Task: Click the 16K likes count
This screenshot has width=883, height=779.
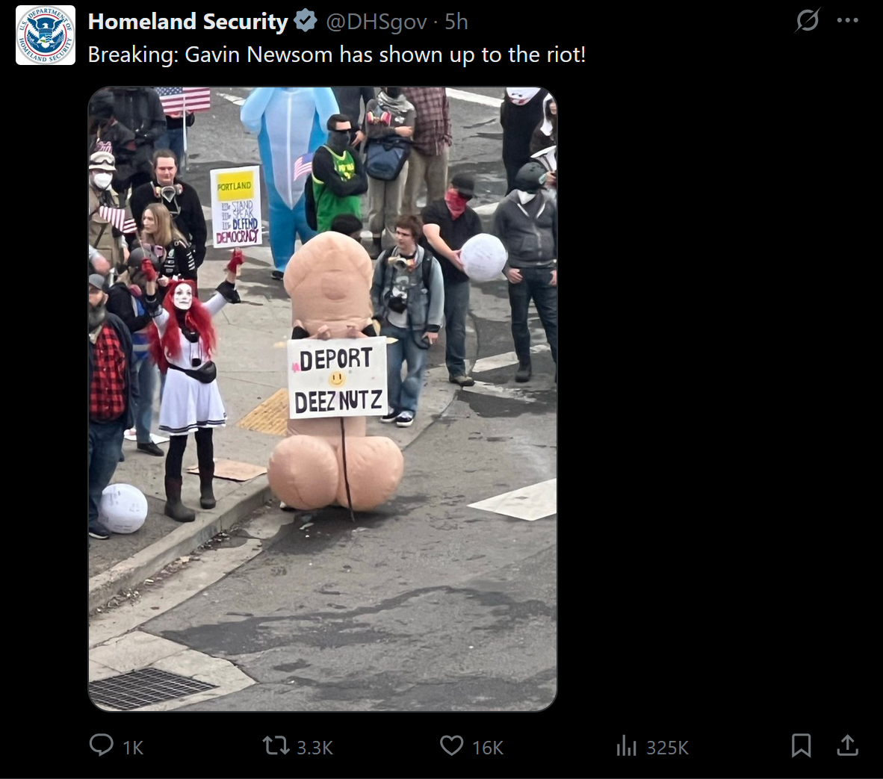Action: tap(488, 748)
